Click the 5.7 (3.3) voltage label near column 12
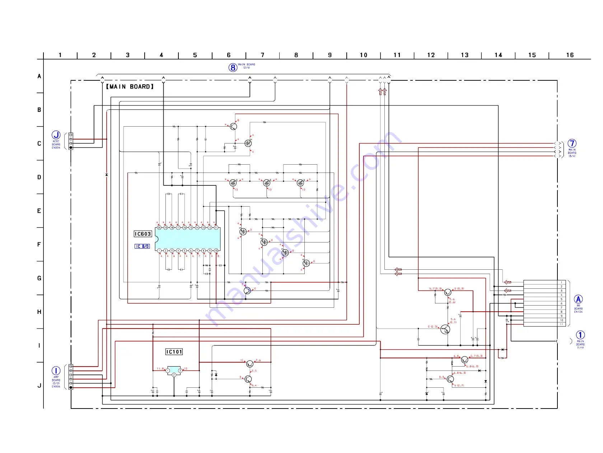603x453 pixels. (436, 289)
